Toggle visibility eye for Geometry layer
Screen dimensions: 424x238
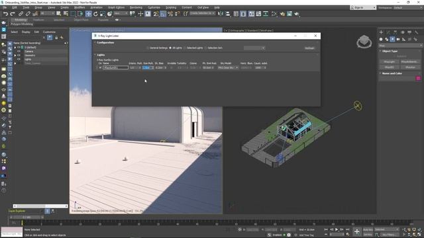point(19,56)
